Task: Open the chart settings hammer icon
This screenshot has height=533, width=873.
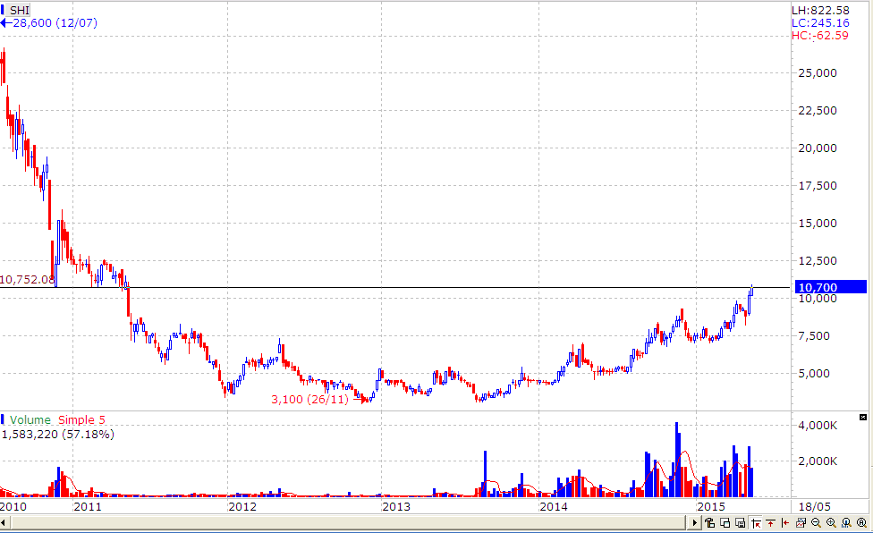Action: tap(710, 522)
